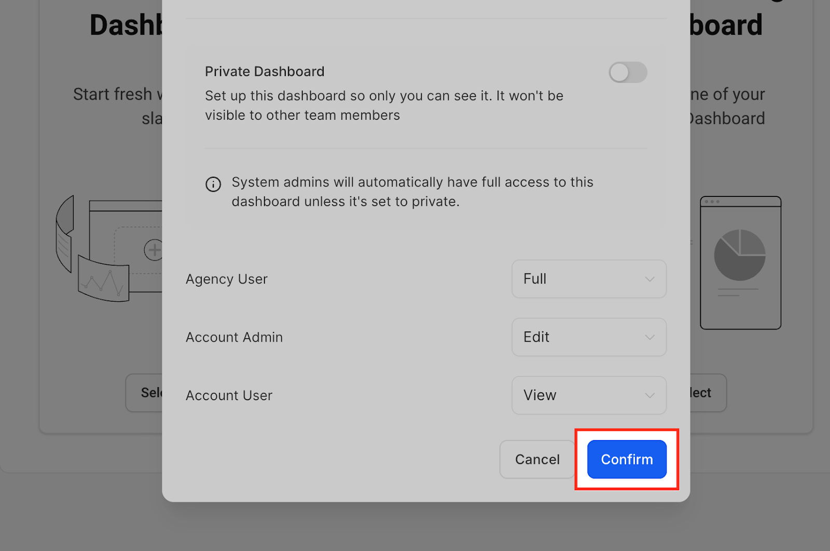Click the pie chart illustration icon
The width and height of the screenshot is (830, 551).
click(x=739, y=255)
